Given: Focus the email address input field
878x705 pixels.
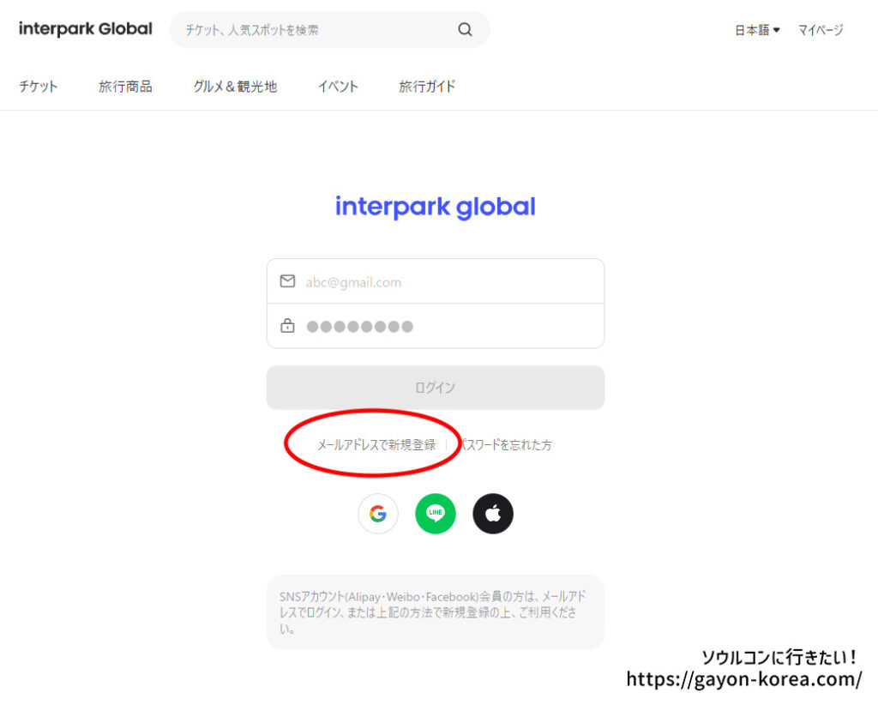Looking at the screenshot, I should point(435,281).
